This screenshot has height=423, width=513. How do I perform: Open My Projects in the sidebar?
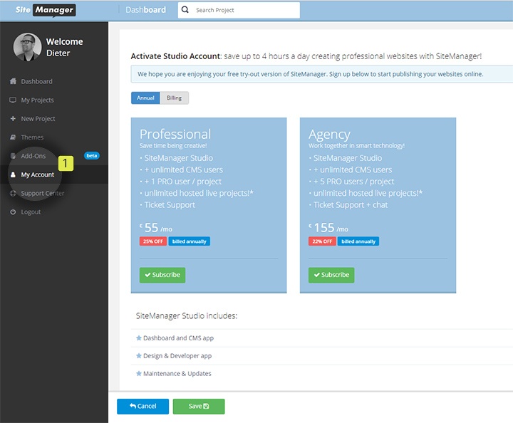[37, 100]
